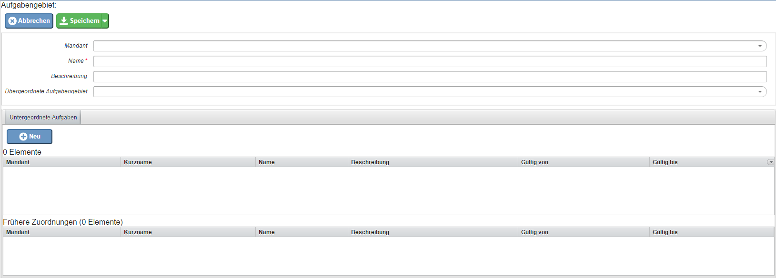Viewport: 776px width, 278px height.
Task: Open the column menu arrow in table header
Action: pos(770,162)
